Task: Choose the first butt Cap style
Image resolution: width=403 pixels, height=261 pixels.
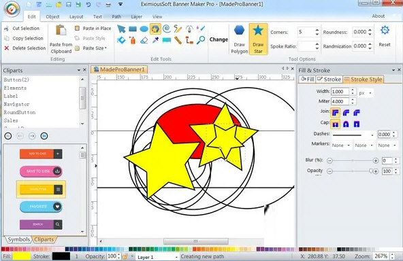Action: click(x=335, y=124)
